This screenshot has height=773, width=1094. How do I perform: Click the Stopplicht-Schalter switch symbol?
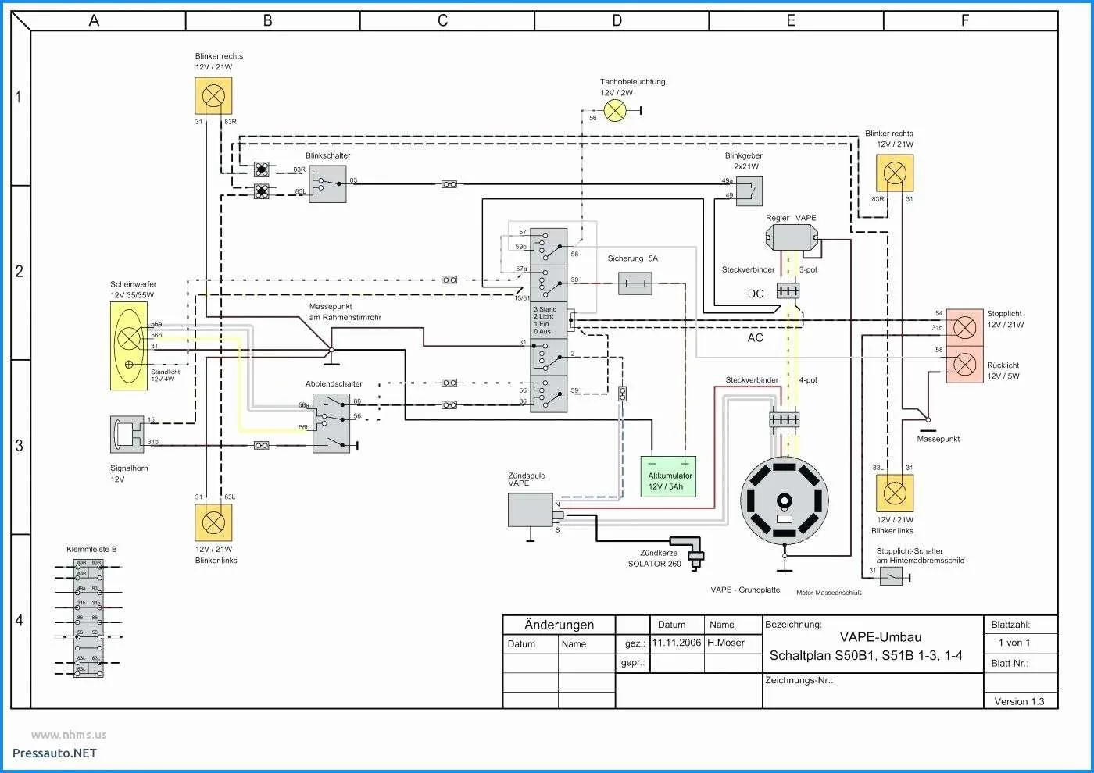891,576
